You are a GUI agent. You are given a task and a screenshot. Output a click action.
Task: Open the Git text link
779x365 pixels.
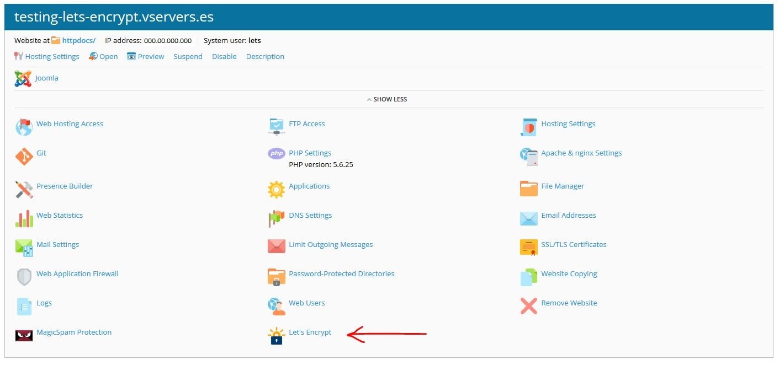click(41, 153)
